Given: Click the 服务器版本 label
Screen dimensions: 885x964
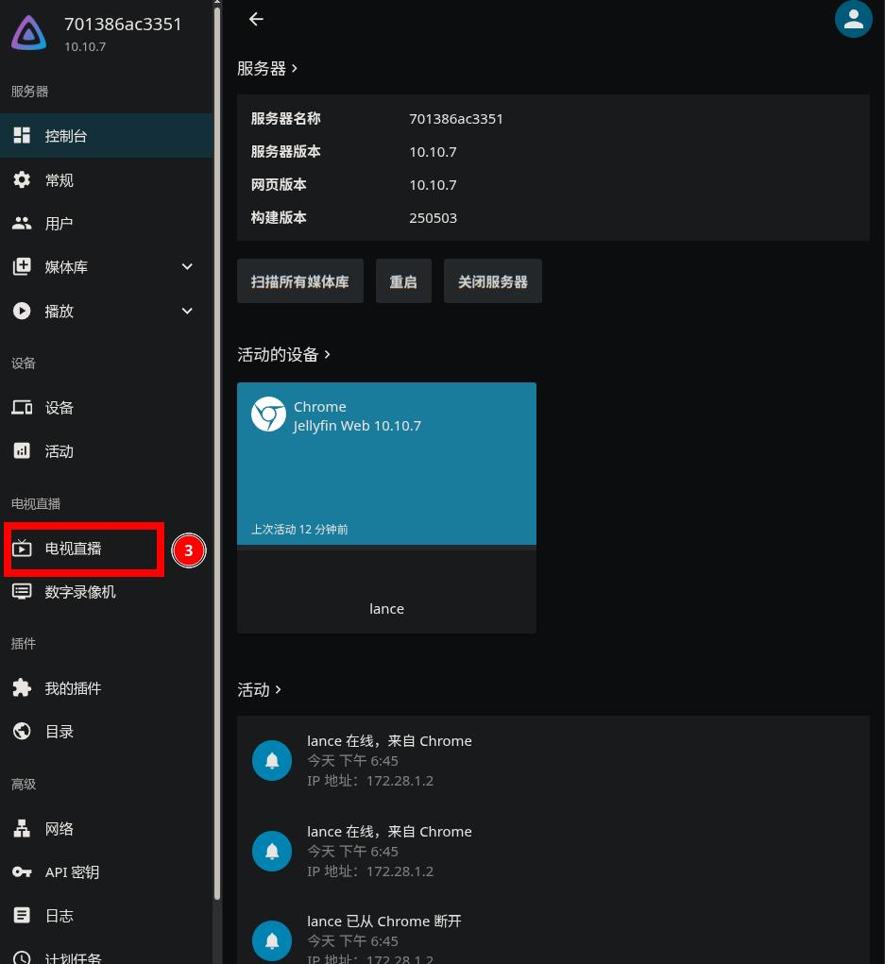Looking at the screenshot, I should [x=285, y=151].
